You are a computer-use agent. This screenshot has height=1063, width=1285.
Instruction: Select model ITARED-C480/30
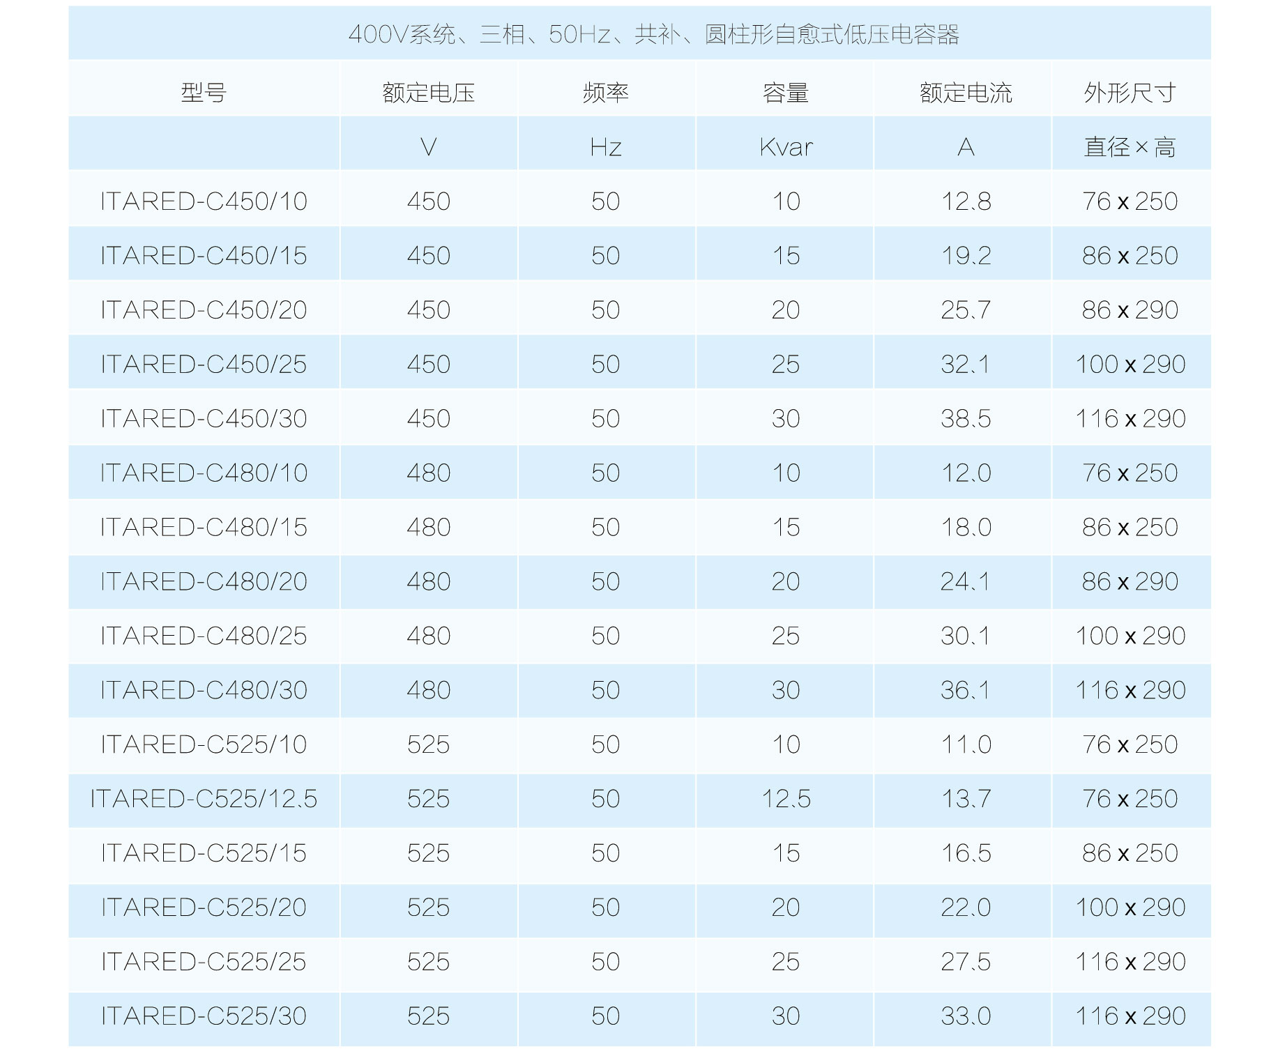point(204,691)
